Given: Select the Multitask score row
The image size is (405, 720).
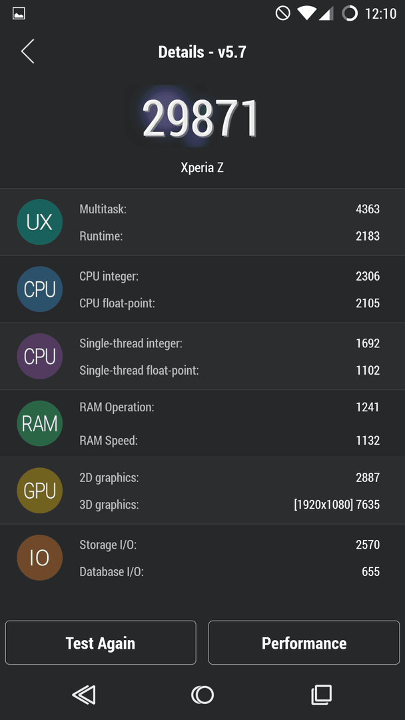Looking at the screenshot, I should click(229, 209).
